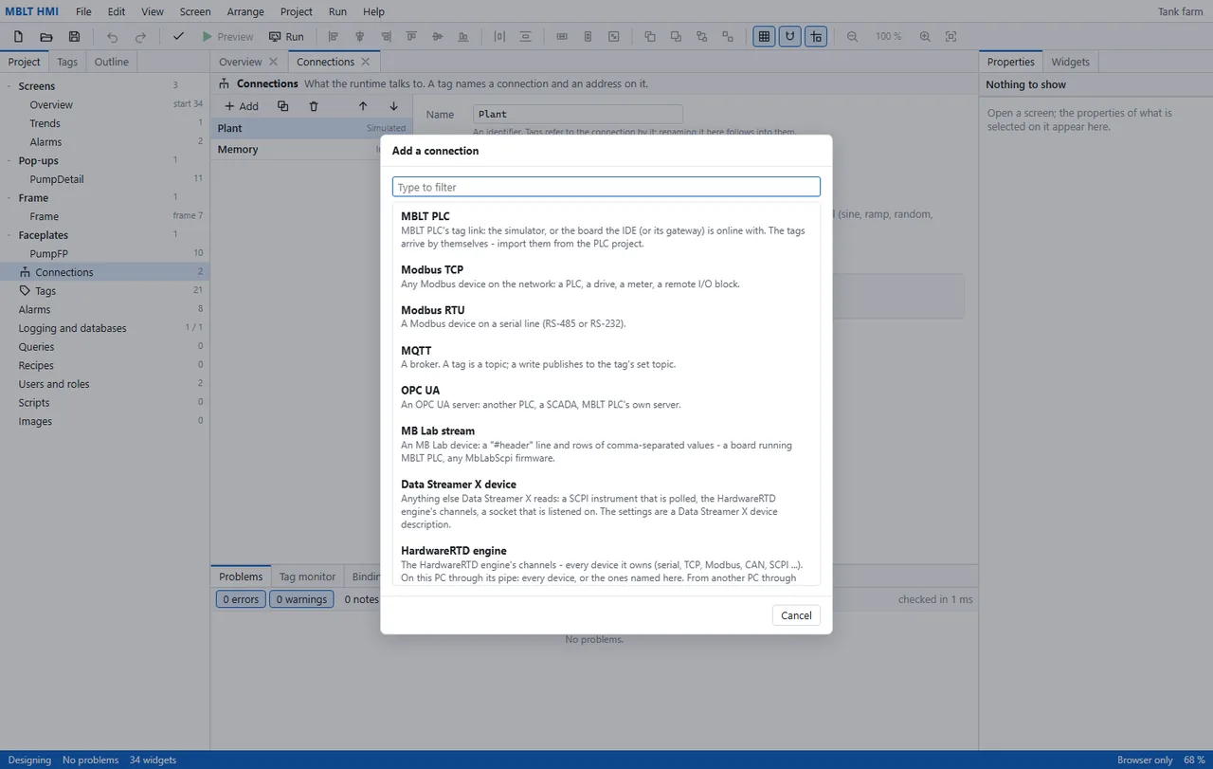
Task: Click the delete connection trash icon
Action: click(x=314, y=106)
